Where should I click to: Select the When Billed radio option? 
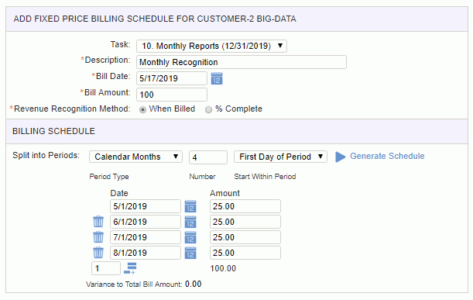click(142, 109)
